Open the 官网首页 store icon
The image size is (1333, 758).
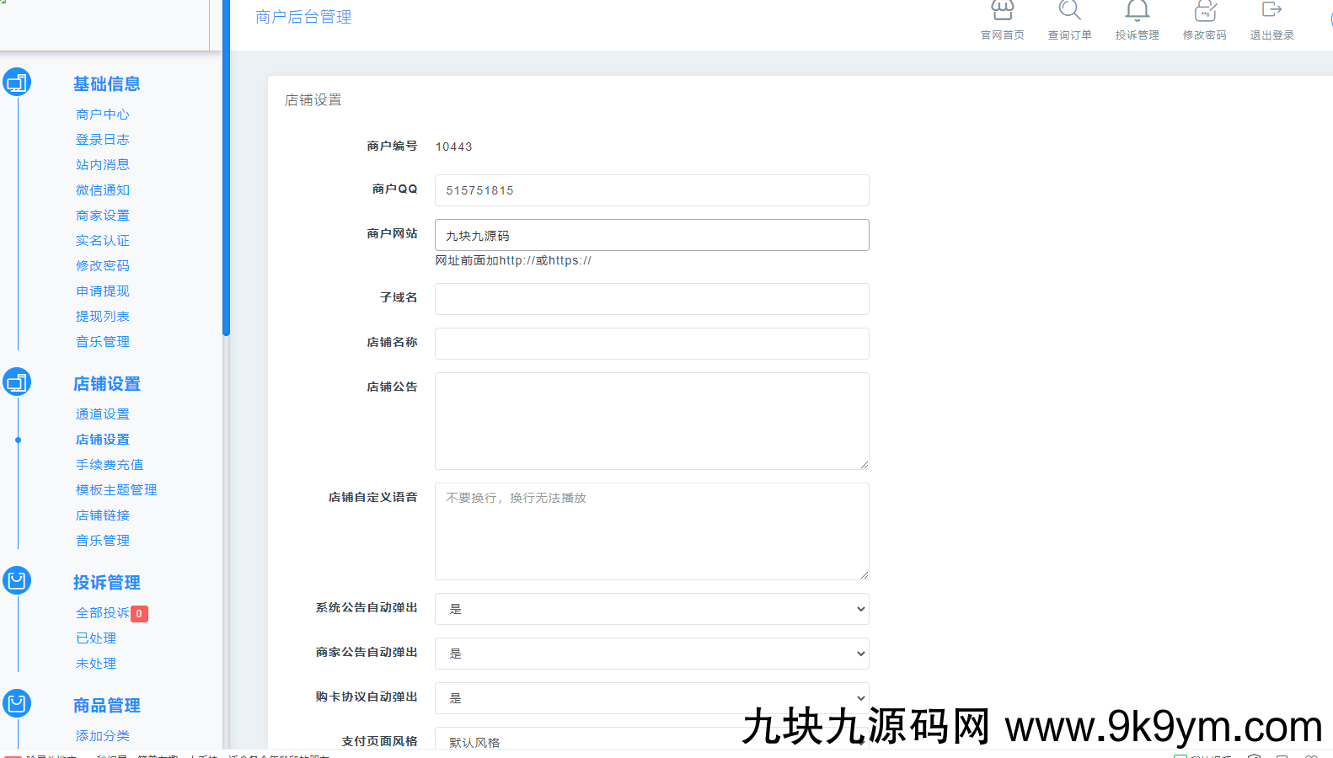1002,12
